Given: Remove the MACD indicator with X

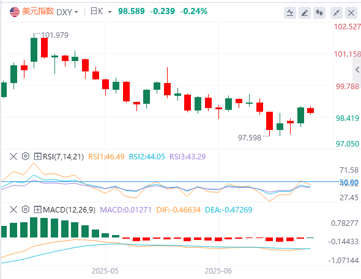Looking at the screenshot, I should pos(13,209).
